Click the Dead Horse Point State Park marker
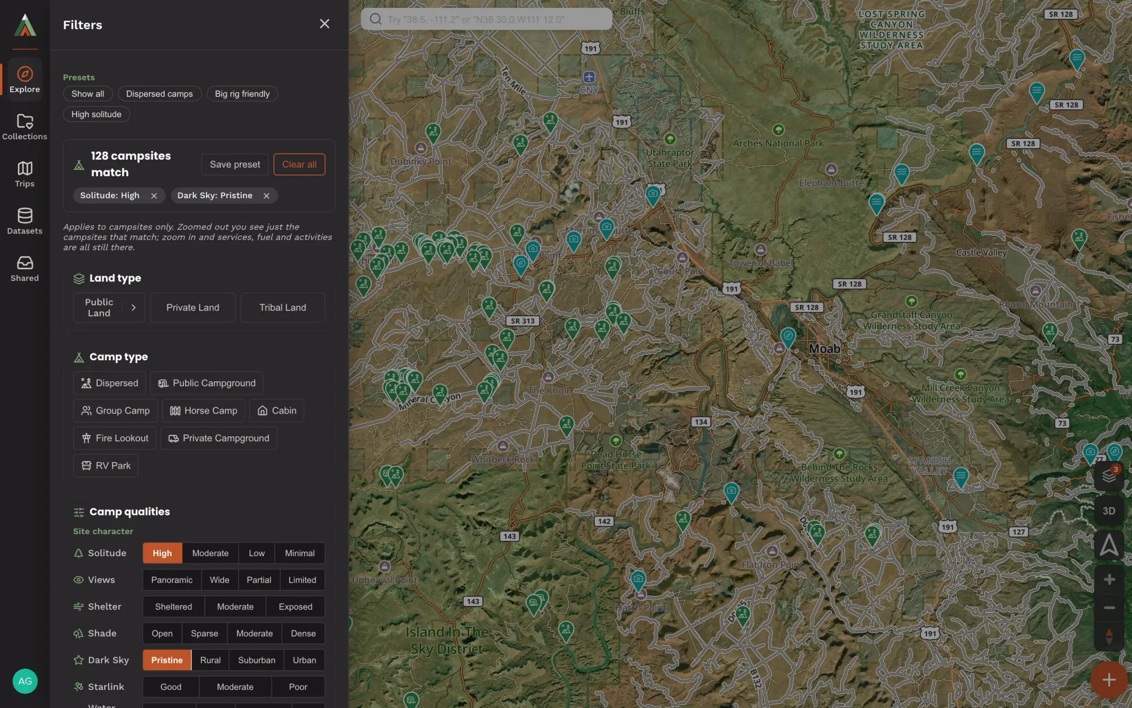This screenshot has height=708, width=1132. 616,441
